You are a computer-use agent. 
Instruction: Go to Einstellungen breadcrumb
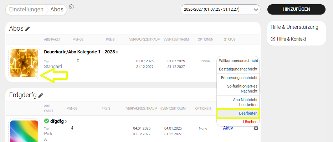pos(26,10)
